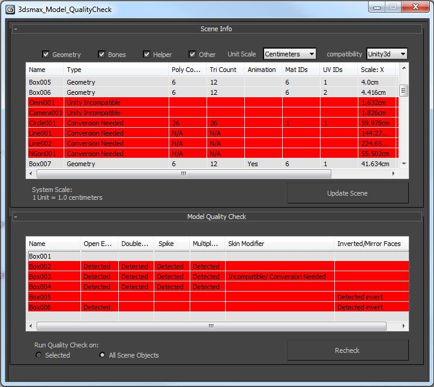Click the Mat IDs column header
Image resolution: width=434 pixels, height=387 pixels.
(301, 70)
